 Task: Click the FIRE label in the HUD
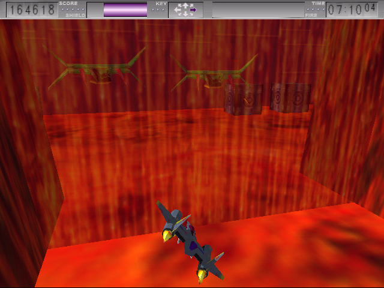tap(311, 15)
